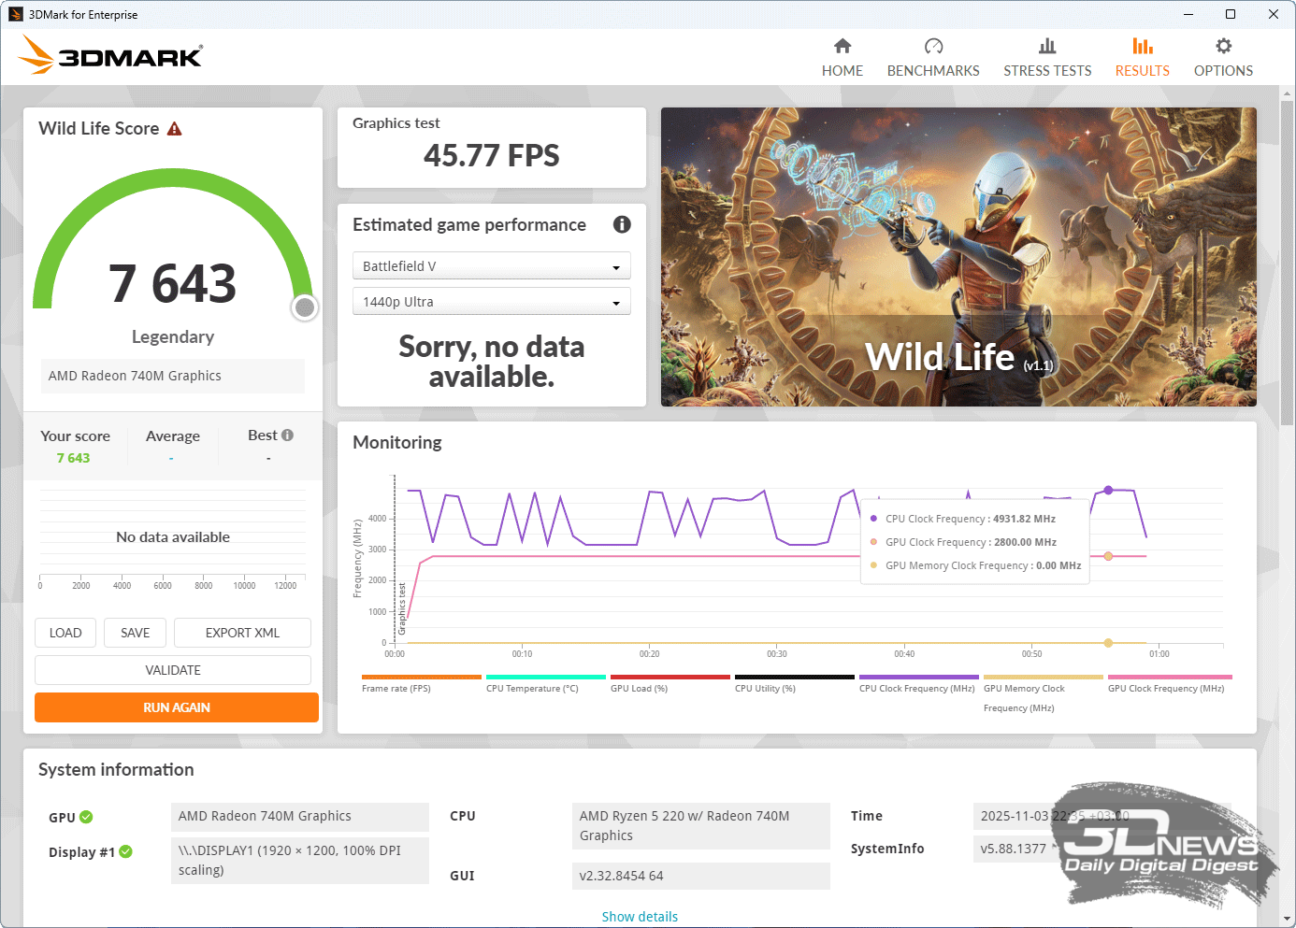The width and height of the screenshot is (1296, 928).
Task: Open the Benchmarks gauge icon
Action: pos(933,47)
